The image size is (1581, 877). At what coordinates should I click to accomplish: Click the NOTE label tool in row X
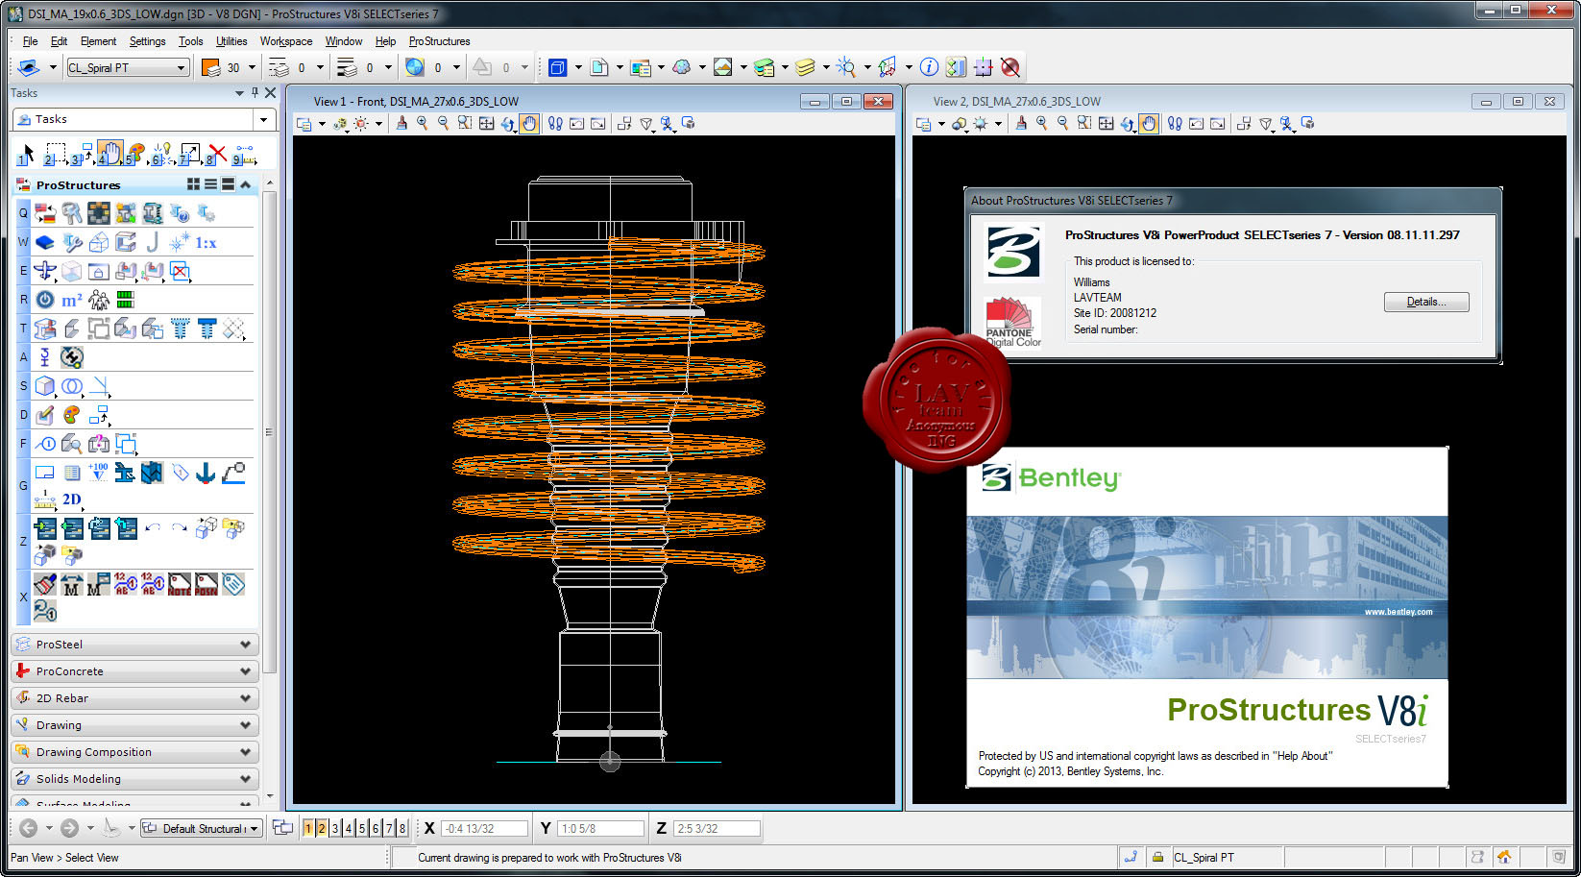(180, 584)
